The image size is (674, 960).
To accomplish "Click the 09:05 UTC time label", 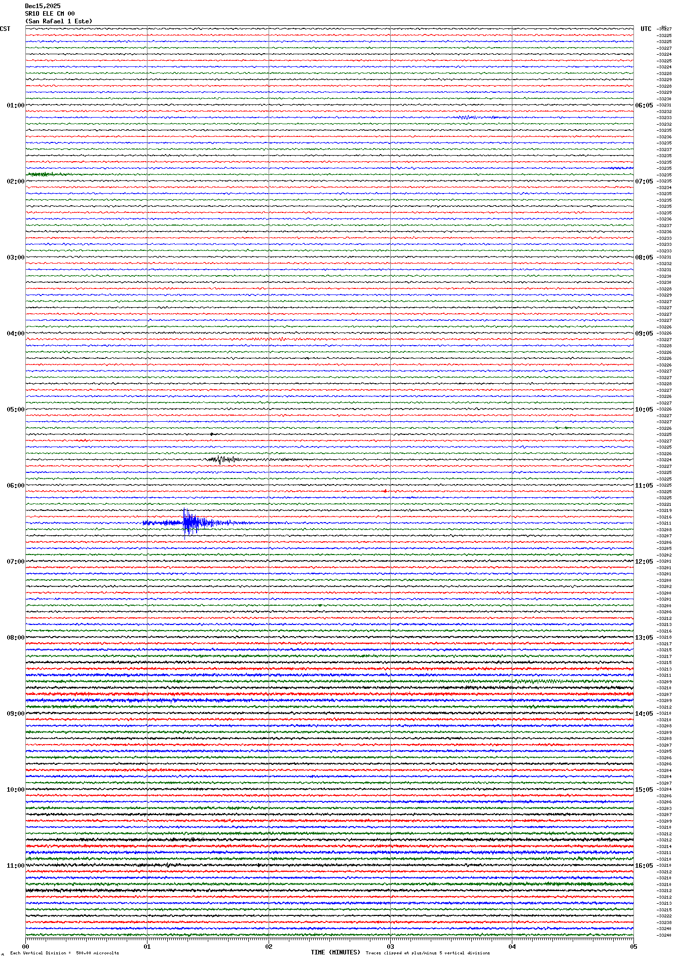I will pyautogui.click(x=644, y=334).
